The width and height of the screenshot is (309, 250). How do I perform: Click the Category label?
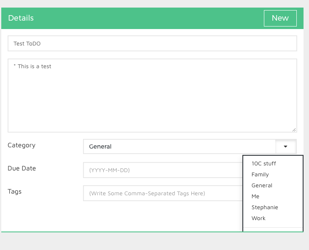click(21, 145)
